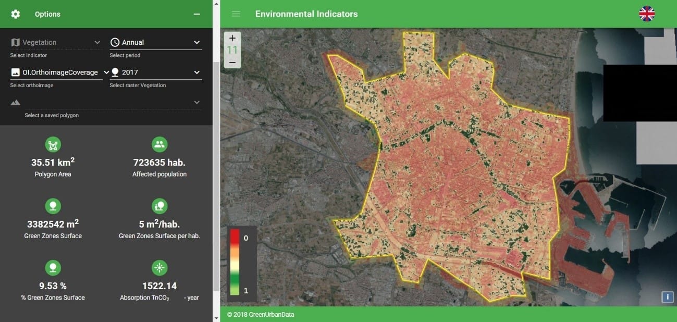Open the Annual period dropdown

155,43
